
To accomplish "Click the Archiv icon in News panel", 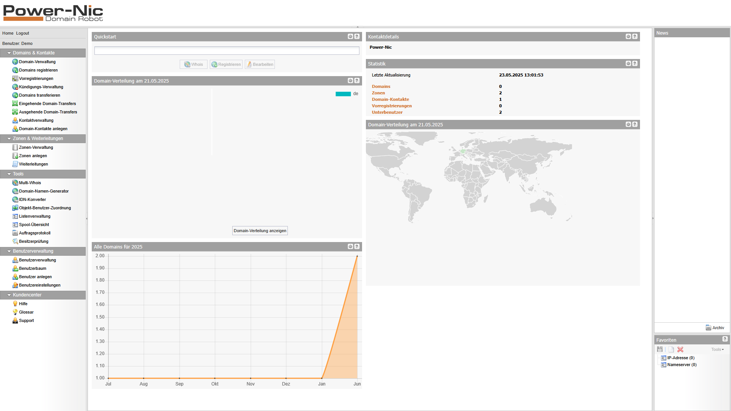I will pyautogui.click(x=709, y=328).
